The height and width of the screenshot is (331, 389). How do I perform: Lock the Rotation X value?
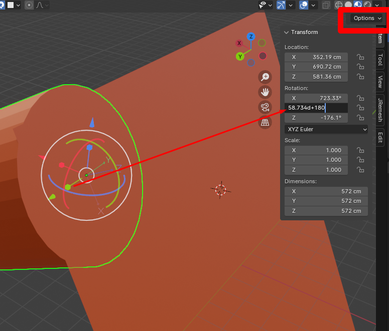(x=360, y=98)
